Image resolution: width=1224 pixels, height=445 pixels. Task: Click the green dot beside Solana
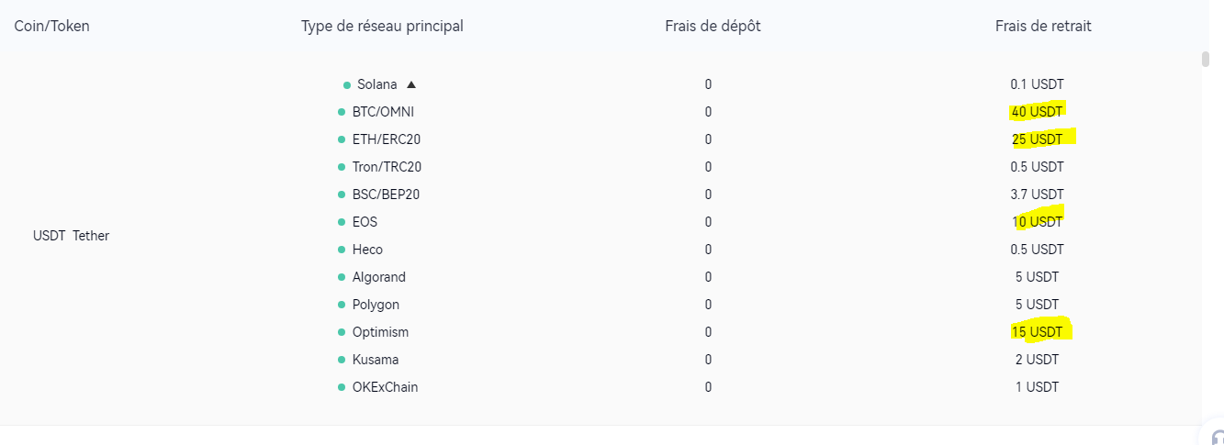point(347,85)
